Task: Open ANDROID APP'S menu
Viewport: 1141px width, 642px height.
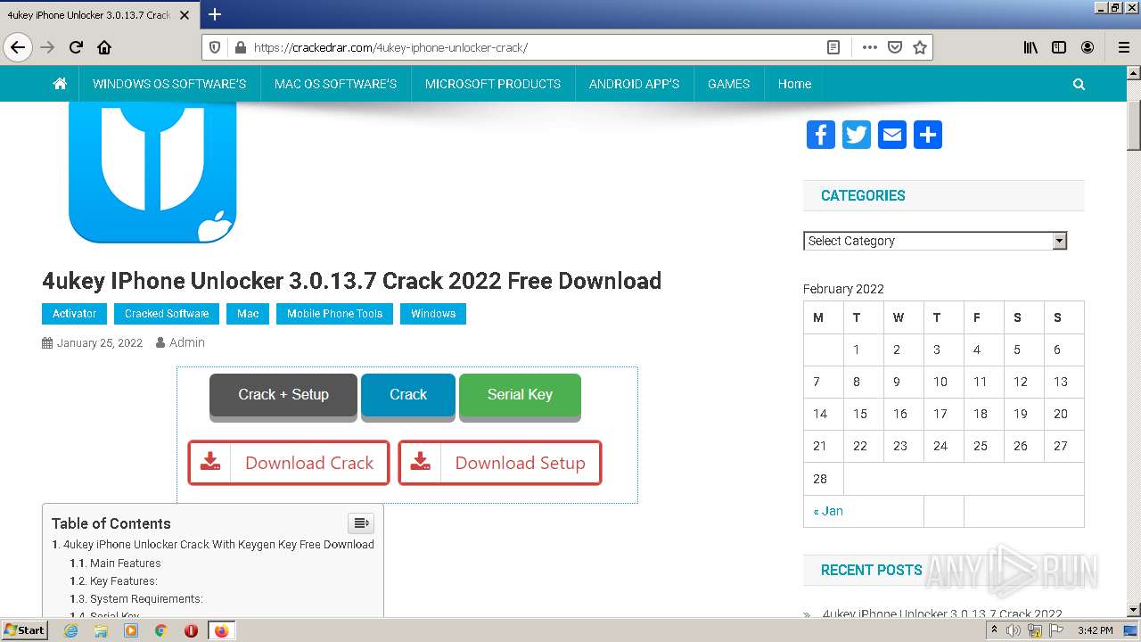Action: tap(634, 84)
